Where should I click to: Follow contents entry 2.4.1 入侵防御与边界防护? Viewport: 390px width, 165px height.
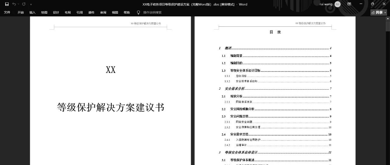click(278, 140)
